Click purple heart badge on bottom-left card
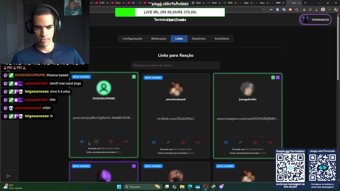 click(134, 166)
